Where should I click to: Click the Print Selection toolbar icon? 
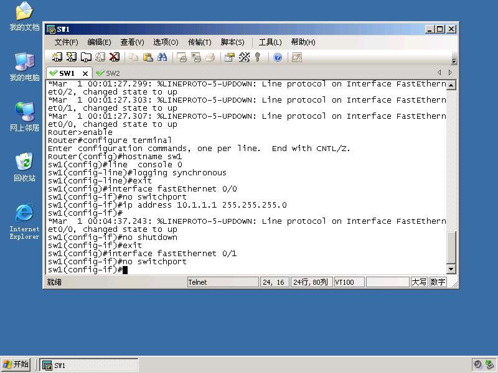[x=196, y=57]
